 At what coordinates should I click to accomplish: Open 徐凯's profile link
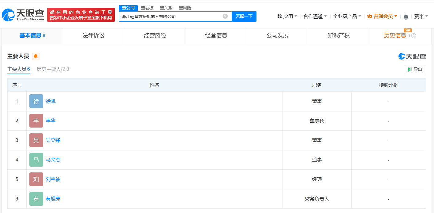pos(51,101)
